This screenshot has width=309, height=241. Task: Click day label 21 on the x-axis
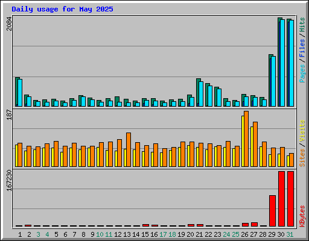point(199,234)
